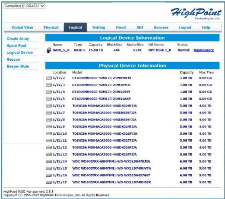Click the TOSHIBA model ending 44GDK02DFJJA
The height and width of the screenshot is (199, 225).
(105, 133)
